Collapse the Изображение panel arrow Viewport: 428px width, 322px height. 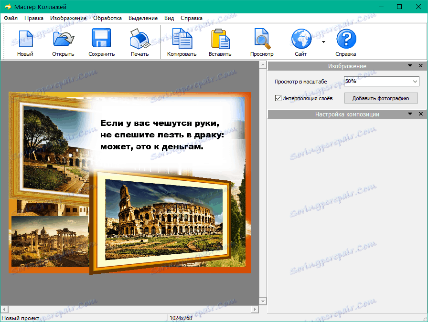(x=410, y=66)
